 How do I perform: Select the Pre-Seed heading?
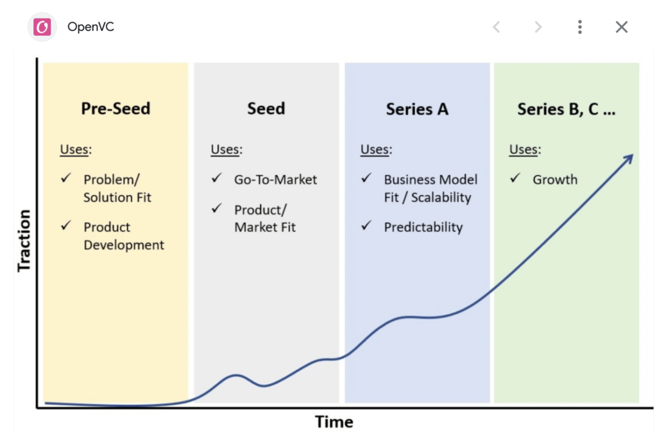(x=115, y=109)
